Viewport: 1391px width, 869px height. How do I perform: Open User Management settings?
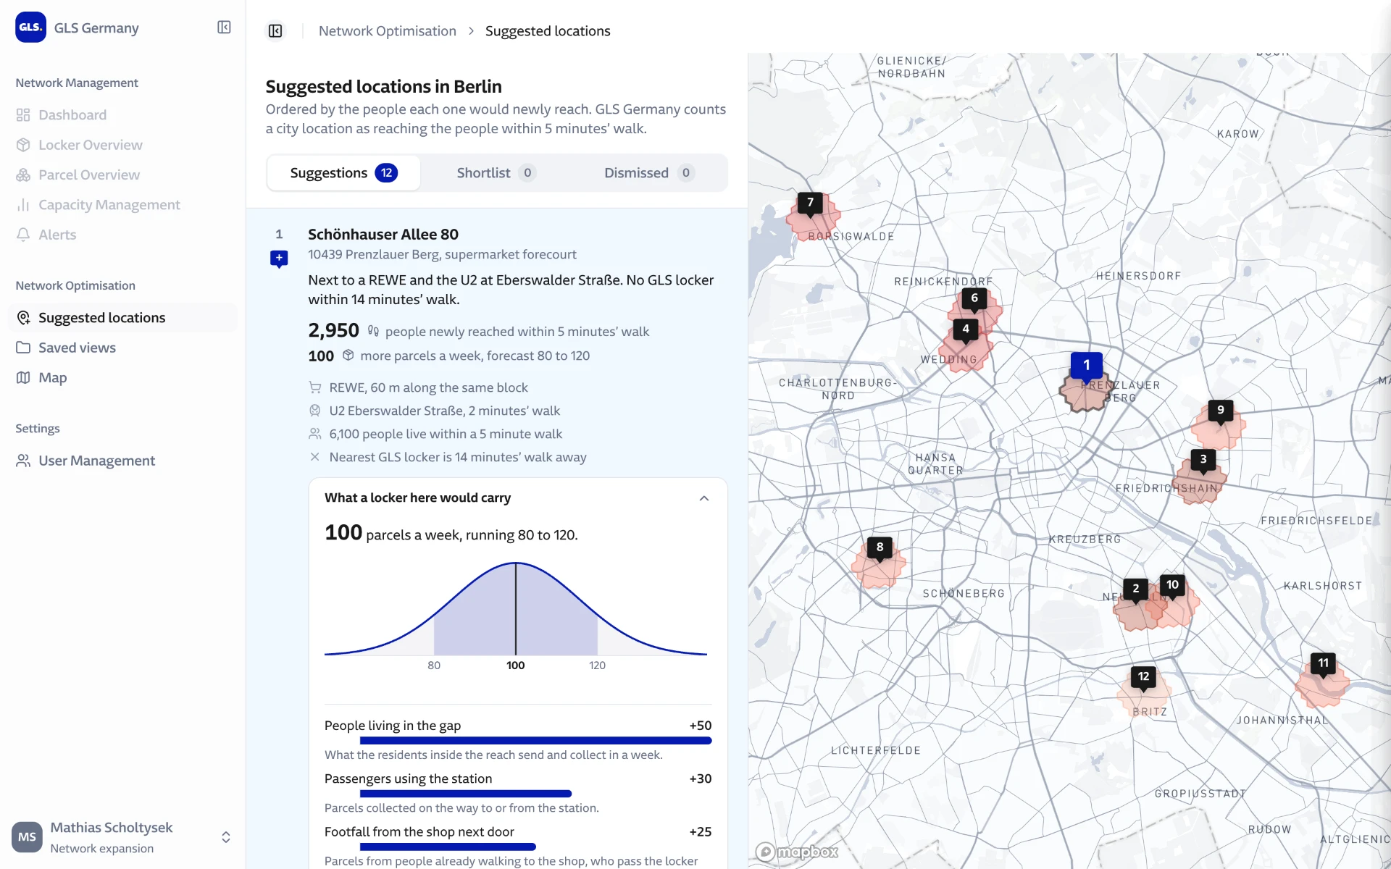point(96,461)
